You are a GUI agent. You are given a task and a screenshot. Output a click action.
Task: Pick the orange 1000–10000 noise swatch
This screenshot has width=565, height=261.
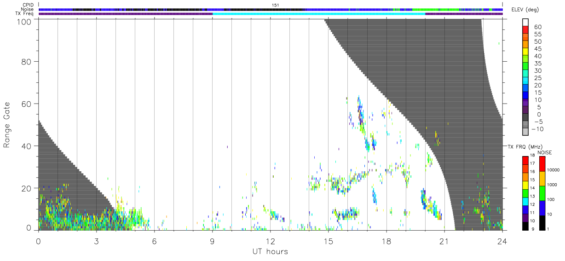coord(542,178)
